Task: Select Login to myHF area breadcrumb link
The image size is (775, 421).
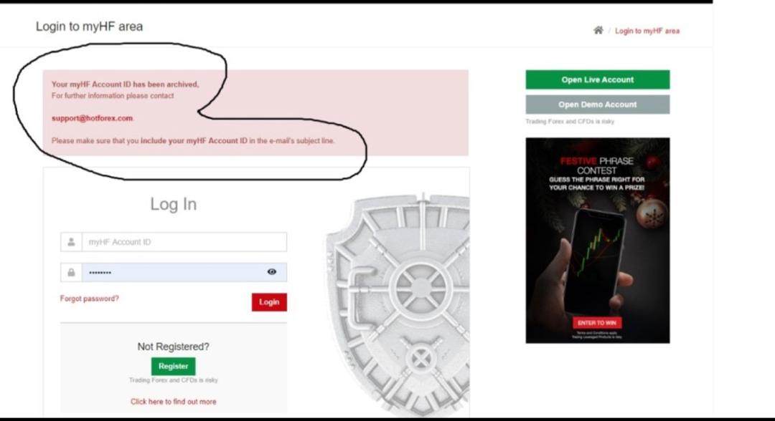Action: coord(647,31)
